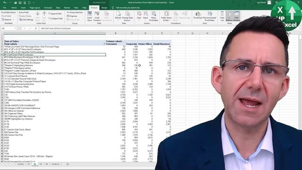302x170 pixels.
Task: Click the Field Settings button
Action: (x=26, y=20)
